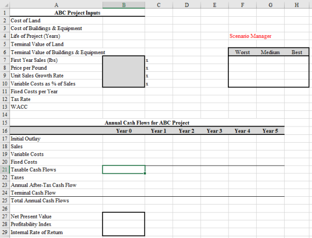312x238 pixels.
Task: Click the 'Year 3' column heading
Action: [214, 131]
